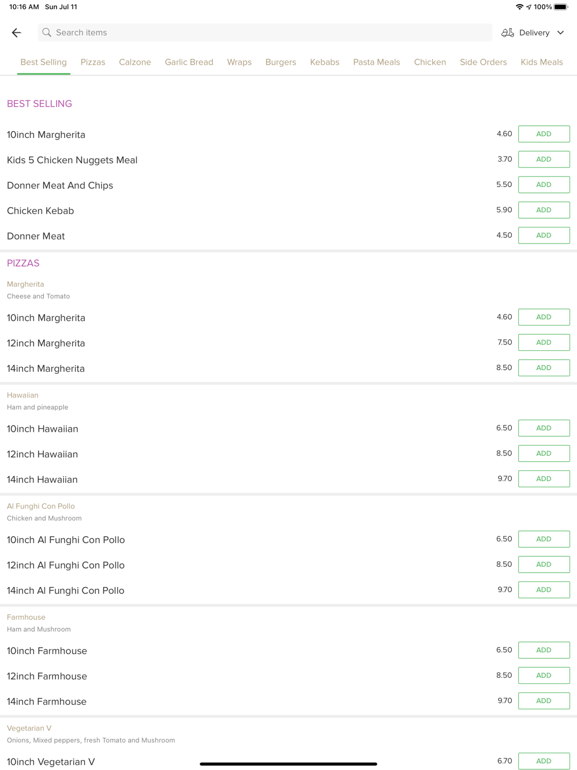577x770 pixels.
Task: Add Kids 5 Chicken Nuggets Meal
Action: click(544, 159)
